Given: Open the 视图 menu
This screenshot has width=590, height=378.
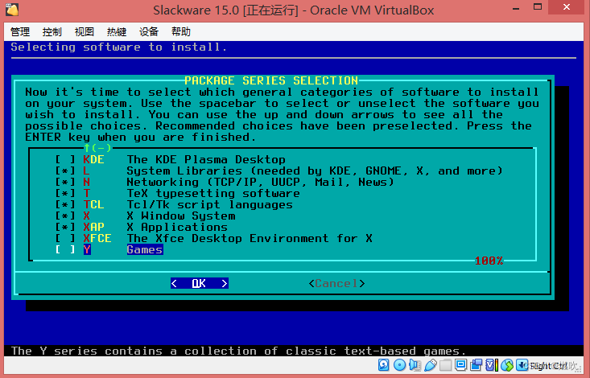Looking at the screenshot, I should [x=85, y=32].
